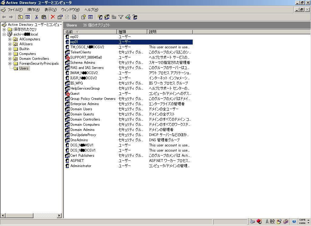This screenshot has height=226, width=311.
Task: Select the Schema Admins group row
Action: 128,63
